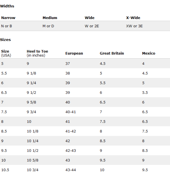The image size is (170, 174).
Task: Click the 10 5/8 heel to toe value
Action: tap(33, 160)
